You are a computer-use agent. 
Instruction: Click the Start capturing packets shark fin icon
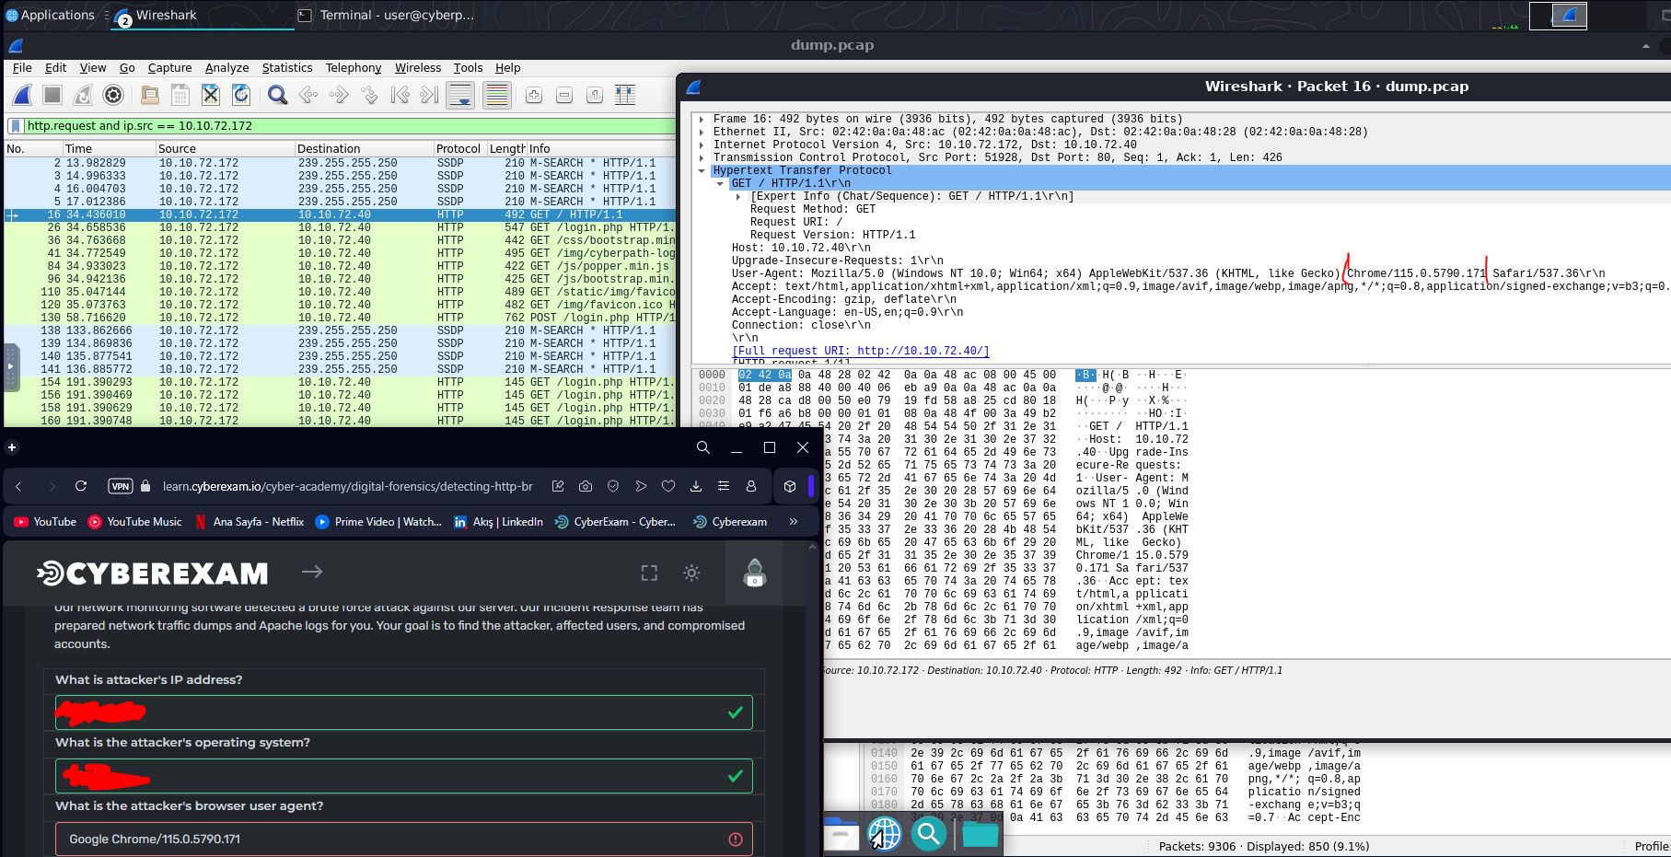point(23,95)
